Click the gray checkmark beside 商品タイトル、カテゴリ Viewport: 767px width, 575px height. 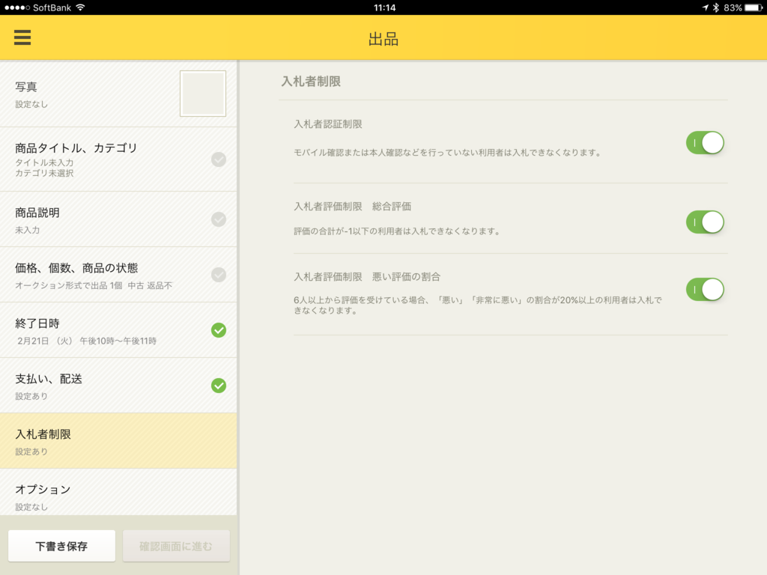pyautogui.click(x=219, y=159)
